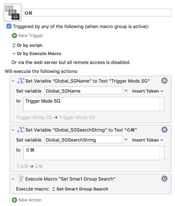Collapse the Or by Execute Macro section

(x=14, y=54)
